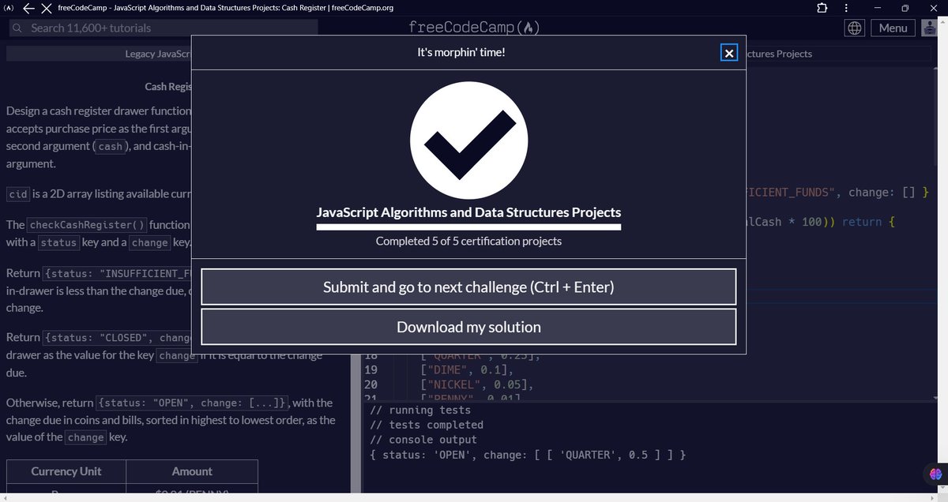The image size is (948, 502).
Task: Close the "It's morphin' time!" dialog
Action: pyautogui.click(x=729, y=53)
